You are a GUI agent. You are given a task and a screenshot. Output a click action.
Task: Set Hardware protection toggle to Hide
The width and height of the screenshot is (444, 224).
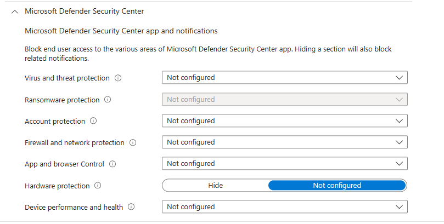[x=215, y=186]
